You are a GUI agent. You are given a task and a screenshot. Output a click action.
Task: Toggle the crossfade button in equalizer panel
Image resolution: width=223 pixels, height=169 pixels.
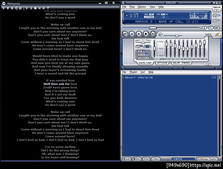(138, 46)
